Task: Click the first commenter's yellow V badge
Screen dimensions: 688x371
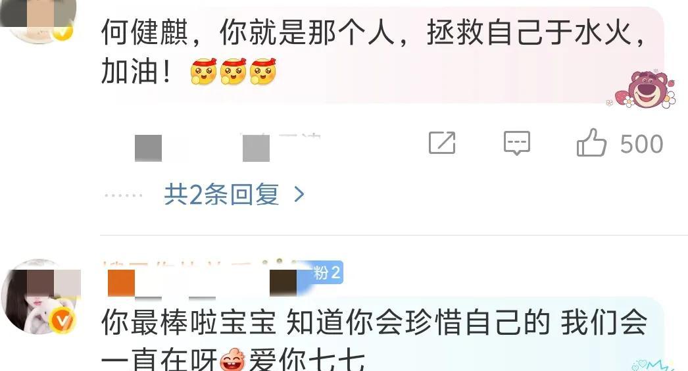Action: pyautogui.click(x=63, y=32)
